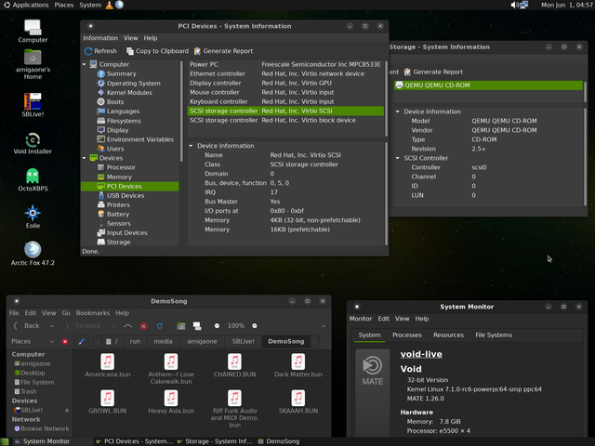The width and height of the screenshot is (595, 446).
Task: Close the Places sidebar with red X
Action: coord(65,341)
